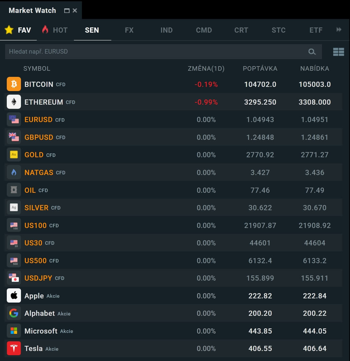This screenshot has width=350, height=361.
Task: Click the symbol search input field
Action: [155, 52]
